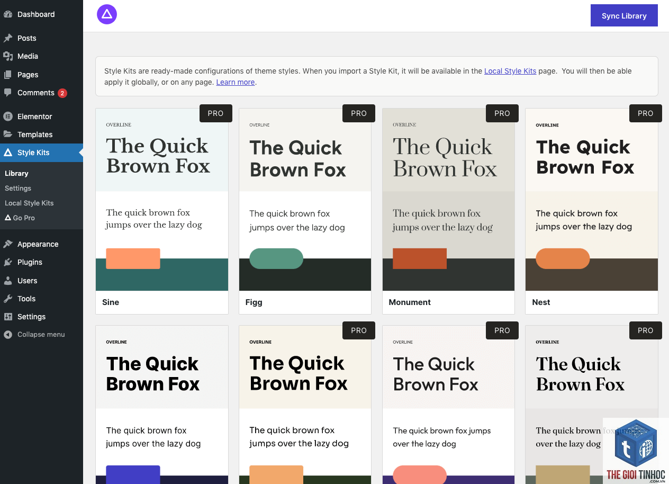Click the red comments count badge

[x=62, y=93]
